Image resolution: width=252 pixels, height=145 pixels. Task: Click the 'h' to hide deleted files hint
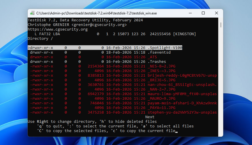coord(128,122)
